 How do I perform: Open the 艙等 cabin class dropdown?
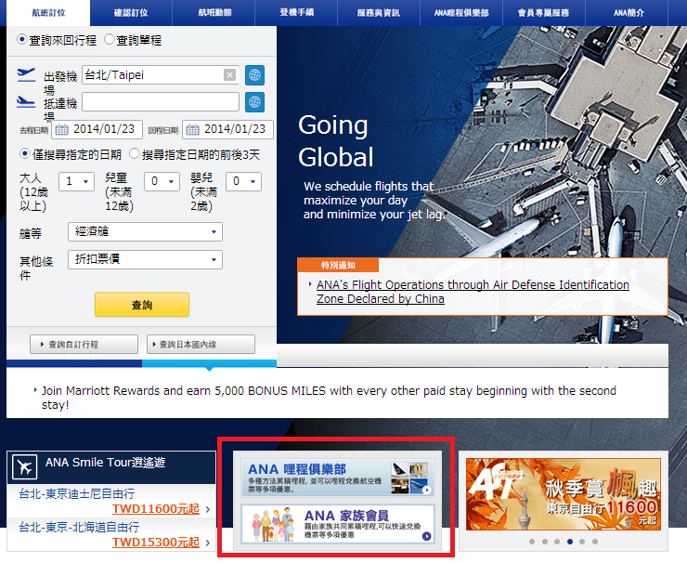click(145, 232)
